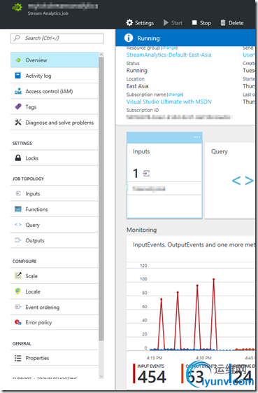
Task: Open Properties under General
Action: coord(55,358)
